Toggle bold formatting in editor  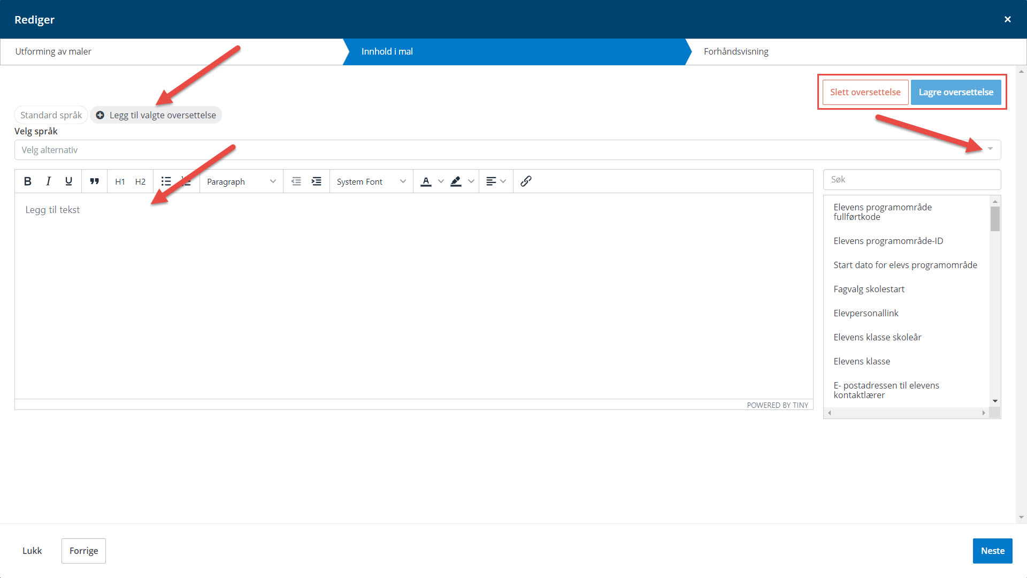[28, 181]
